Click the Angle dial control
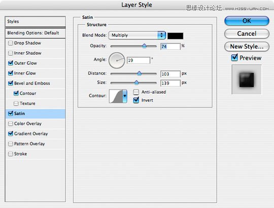274x208 pixels. [117, 60]
